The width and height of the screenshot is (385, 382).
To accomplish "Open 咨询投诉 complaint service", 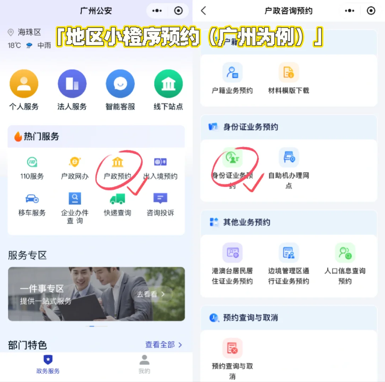I will (160, 204).
